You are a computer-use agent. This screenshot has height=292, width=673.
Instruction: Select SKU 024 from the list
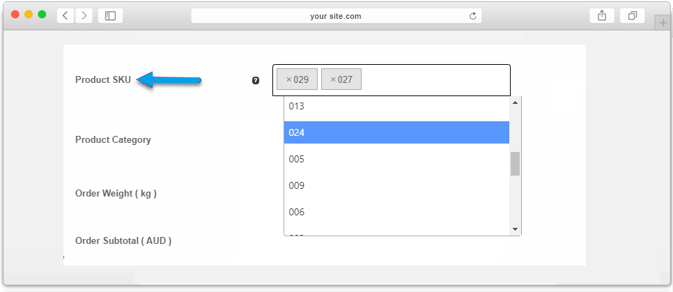click(x=396, y=132)
